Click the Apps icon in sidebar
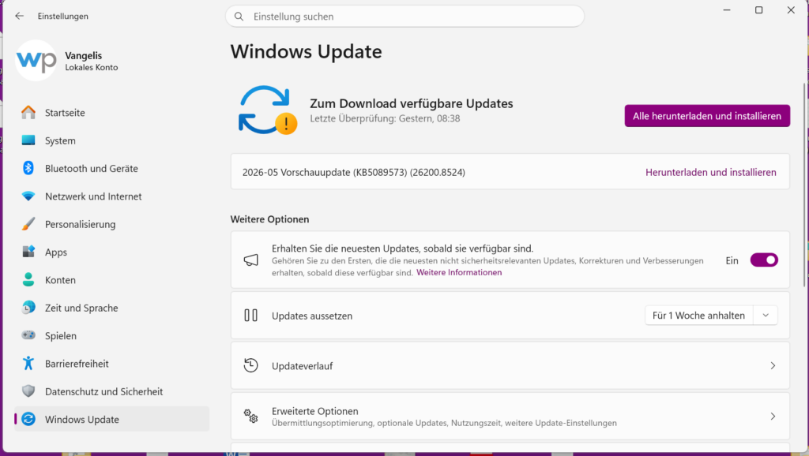 click(28, 252)
